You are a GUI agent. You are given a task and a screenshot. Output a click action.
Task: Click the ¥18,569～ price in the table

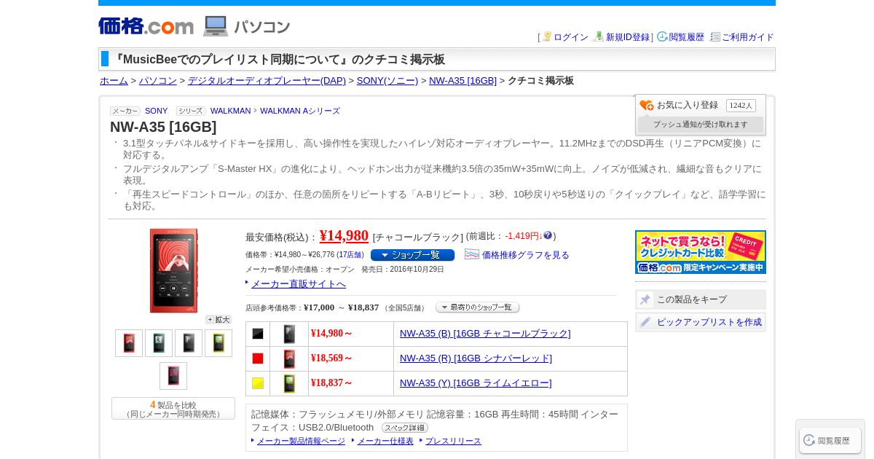tap(331, 358)
